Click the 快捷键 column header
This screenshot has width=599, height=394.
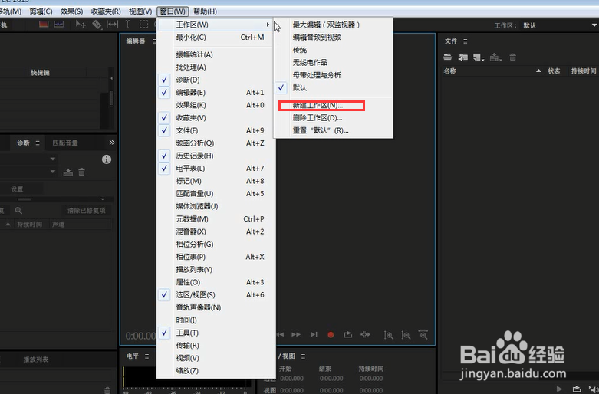pos(41,73)
